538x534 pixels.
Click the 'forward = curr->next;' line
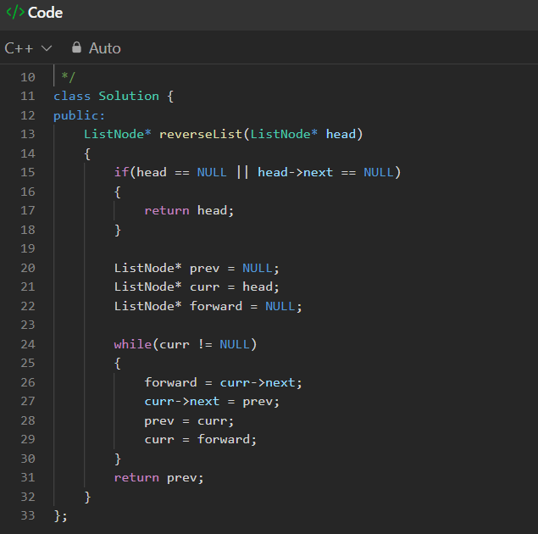click(x=223, y=382)
